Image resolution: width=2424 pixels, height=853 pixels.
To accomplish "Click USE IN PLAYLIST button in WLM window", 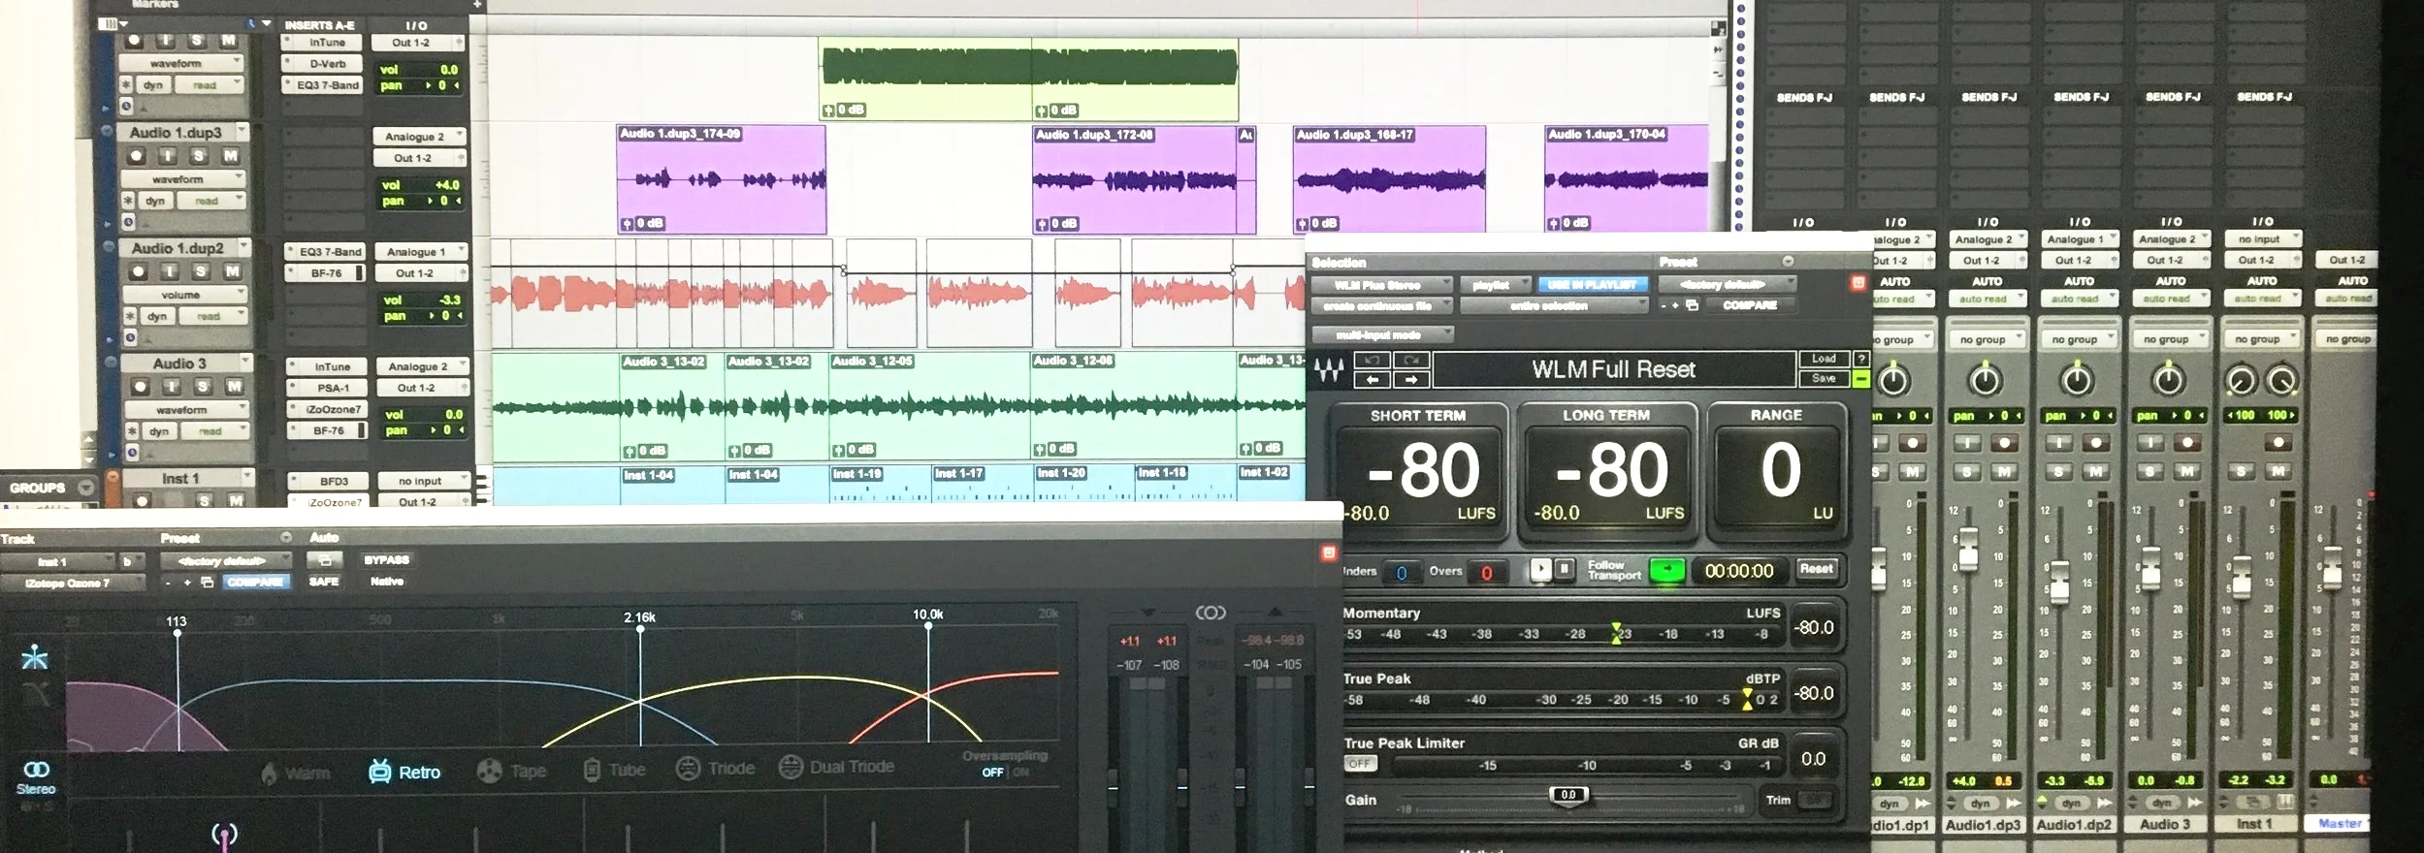I will (1592, 285).
